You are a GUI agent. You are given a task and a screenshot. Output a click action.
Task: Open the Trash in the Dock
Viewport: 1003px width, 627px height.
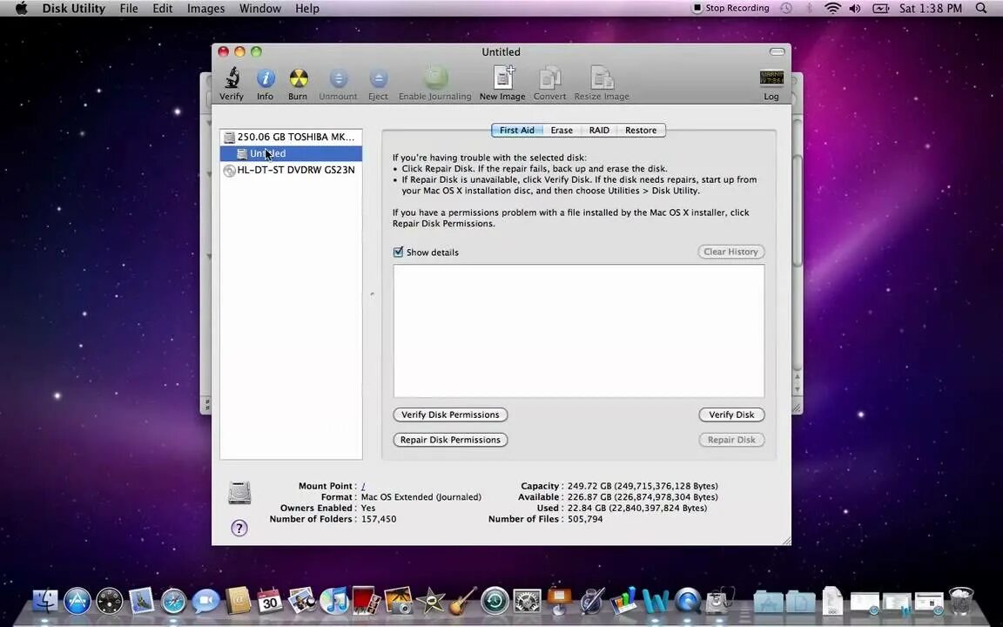961,601
